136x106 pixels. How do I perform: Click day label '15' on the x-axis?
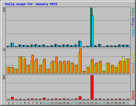click(x=64, y=103)
